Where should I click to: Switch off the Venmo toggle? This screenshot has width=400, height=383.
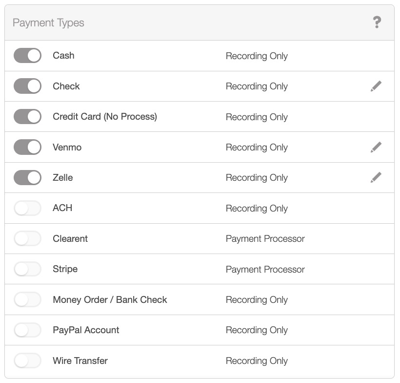pyautogui.click(x=27, y=147)
